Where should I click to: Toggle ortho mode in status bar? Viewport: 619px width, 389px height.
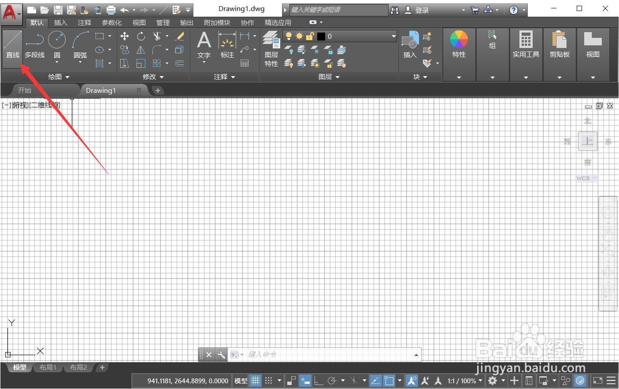(318, 381)
